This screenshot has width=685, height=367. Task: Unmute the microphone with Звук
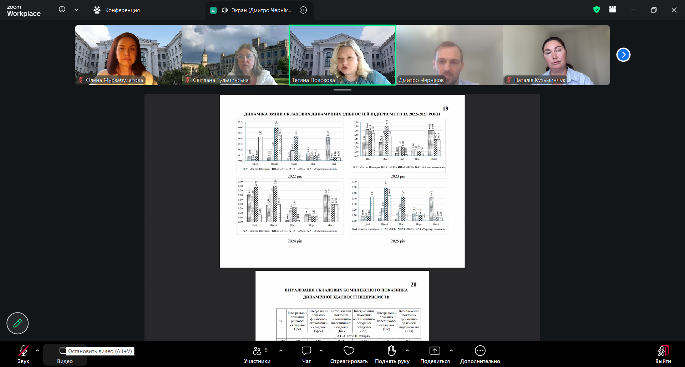[24, 355]
